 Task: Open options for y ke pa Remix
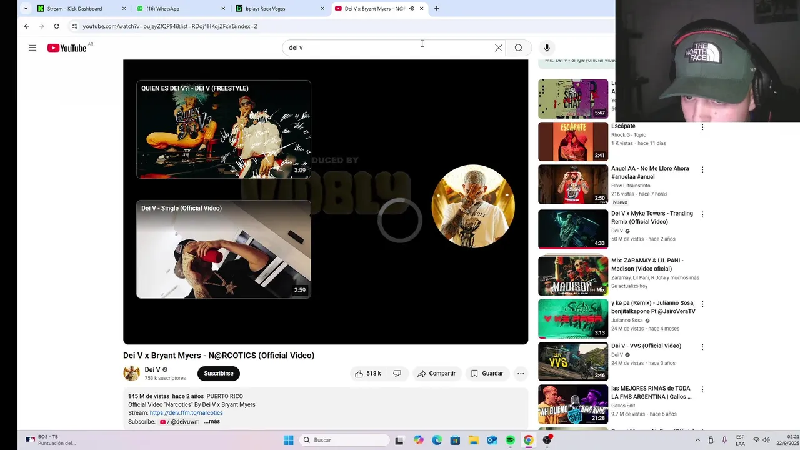(x=702, y=304)
